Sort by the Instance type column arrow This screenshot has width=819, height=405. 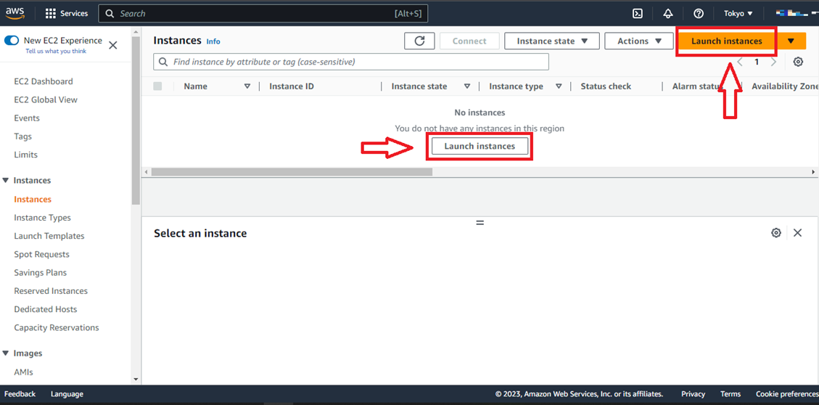[x=559, y=86]
